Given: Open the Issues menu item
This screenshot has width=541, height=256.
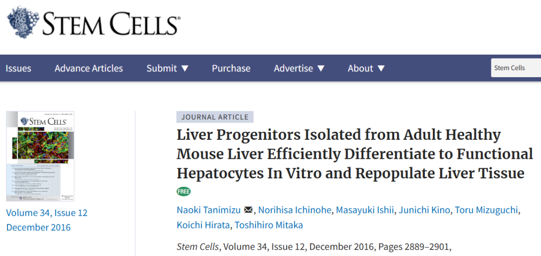Looking at the screenshot, I should point(19,68).
